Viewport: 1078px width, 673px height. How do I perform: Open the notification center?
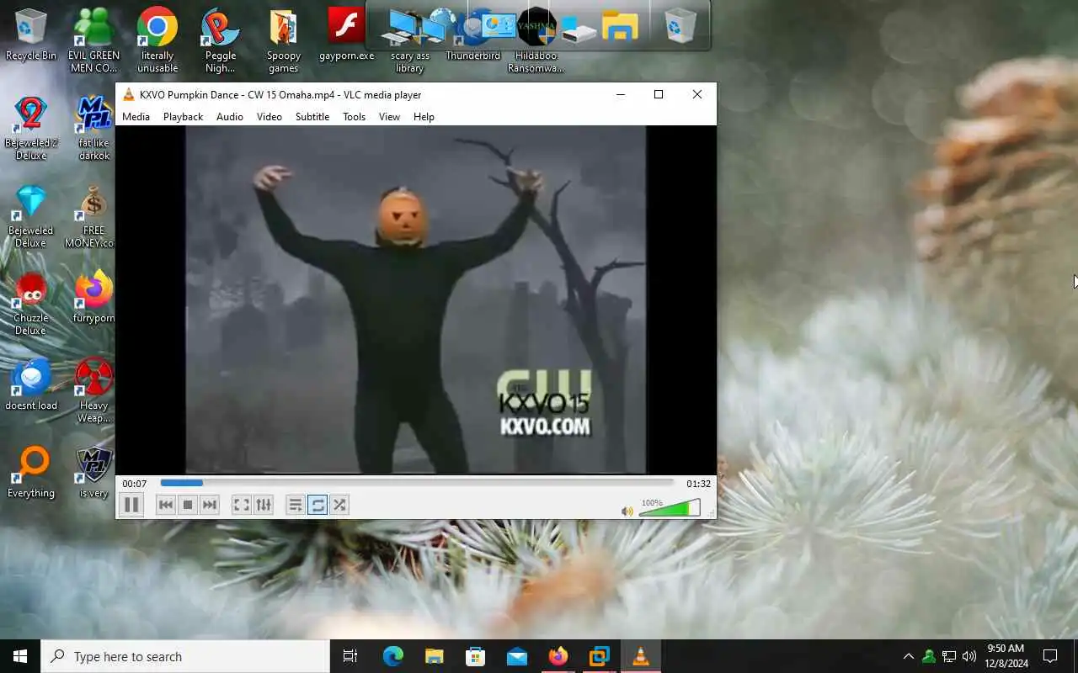1050,656
